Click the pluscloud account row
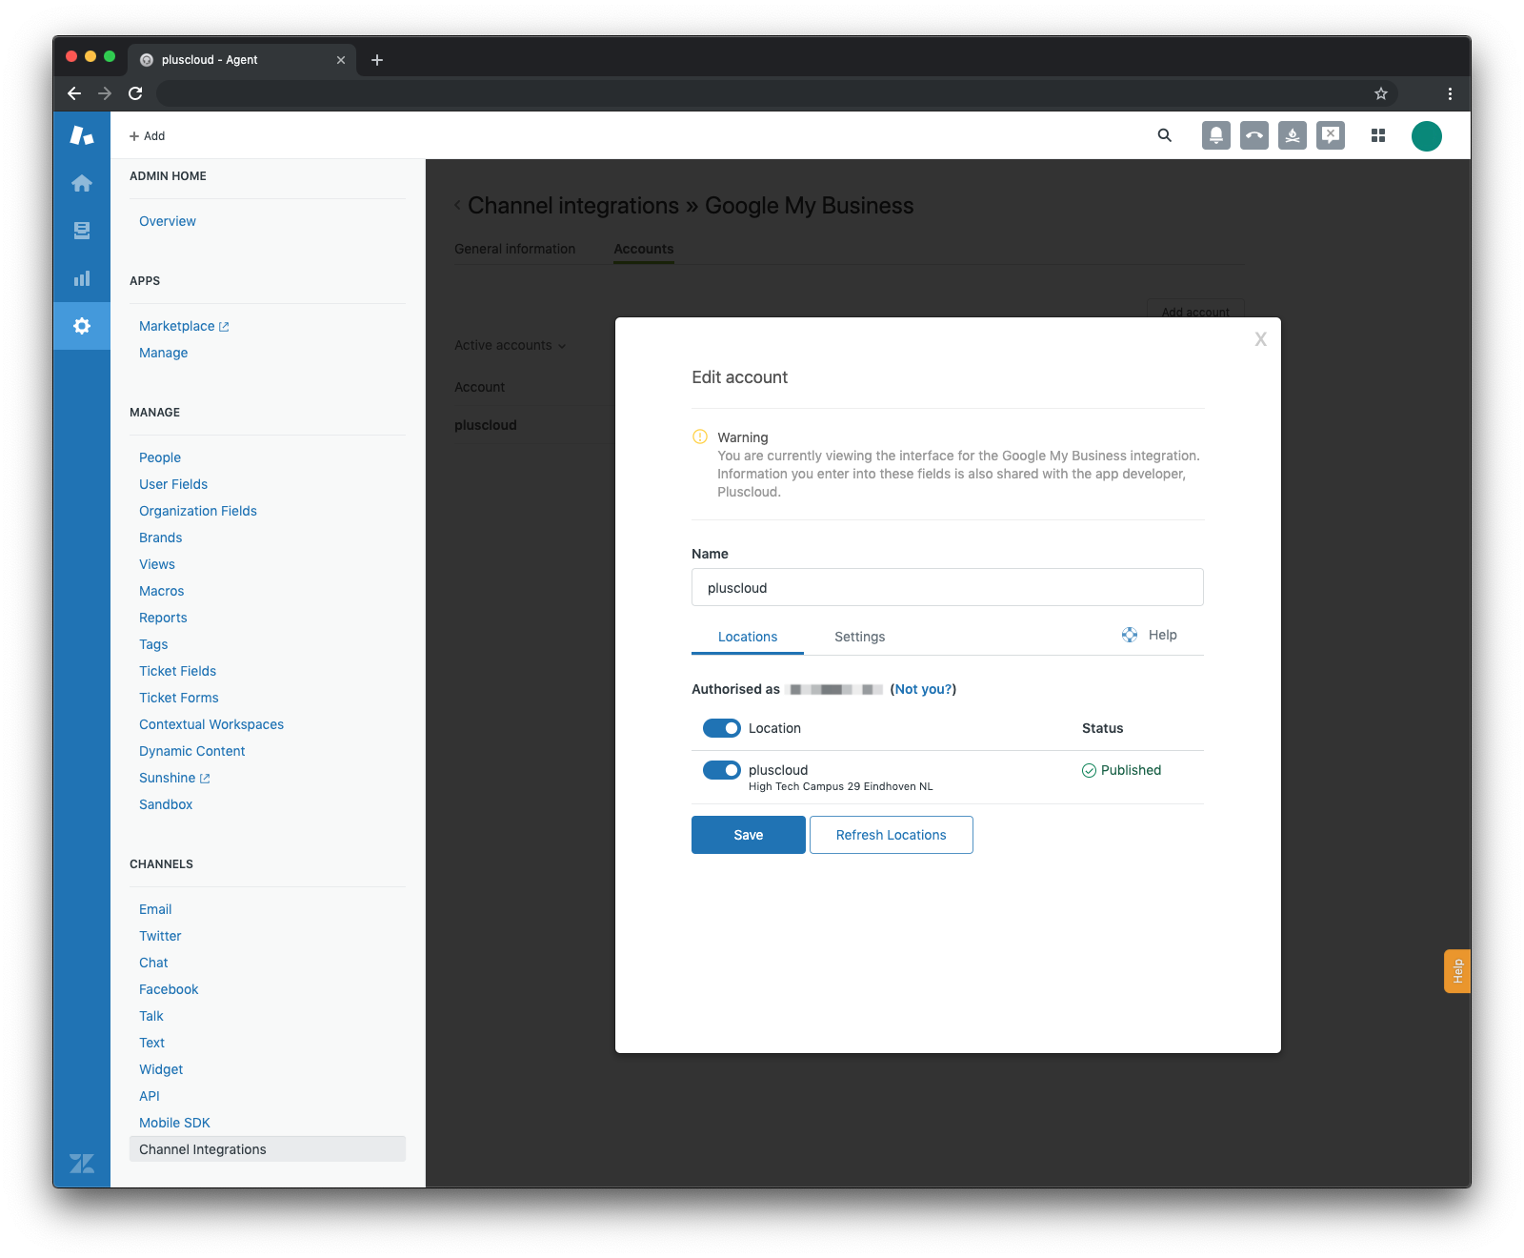This screenshot has height=1258, width=1524. point(534,425)
